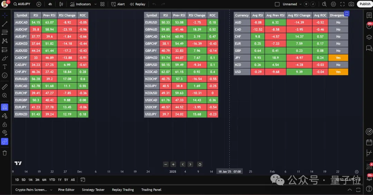The image size is (373, 195).
Task: Open the Brush drawing tool
Action: (5, 58)
